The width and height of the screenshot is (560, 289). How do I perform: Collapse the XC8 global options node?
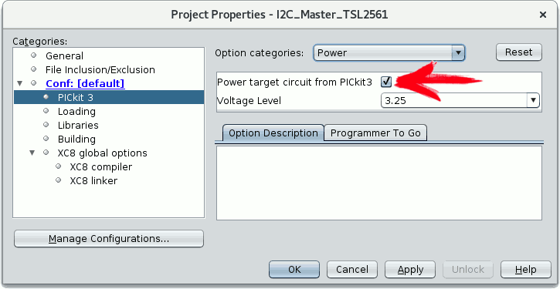click(x=32, y=153)
